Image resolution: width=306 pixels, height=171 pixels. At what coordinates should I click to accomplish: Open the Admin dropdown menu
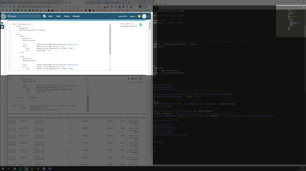tap(132, 16)
